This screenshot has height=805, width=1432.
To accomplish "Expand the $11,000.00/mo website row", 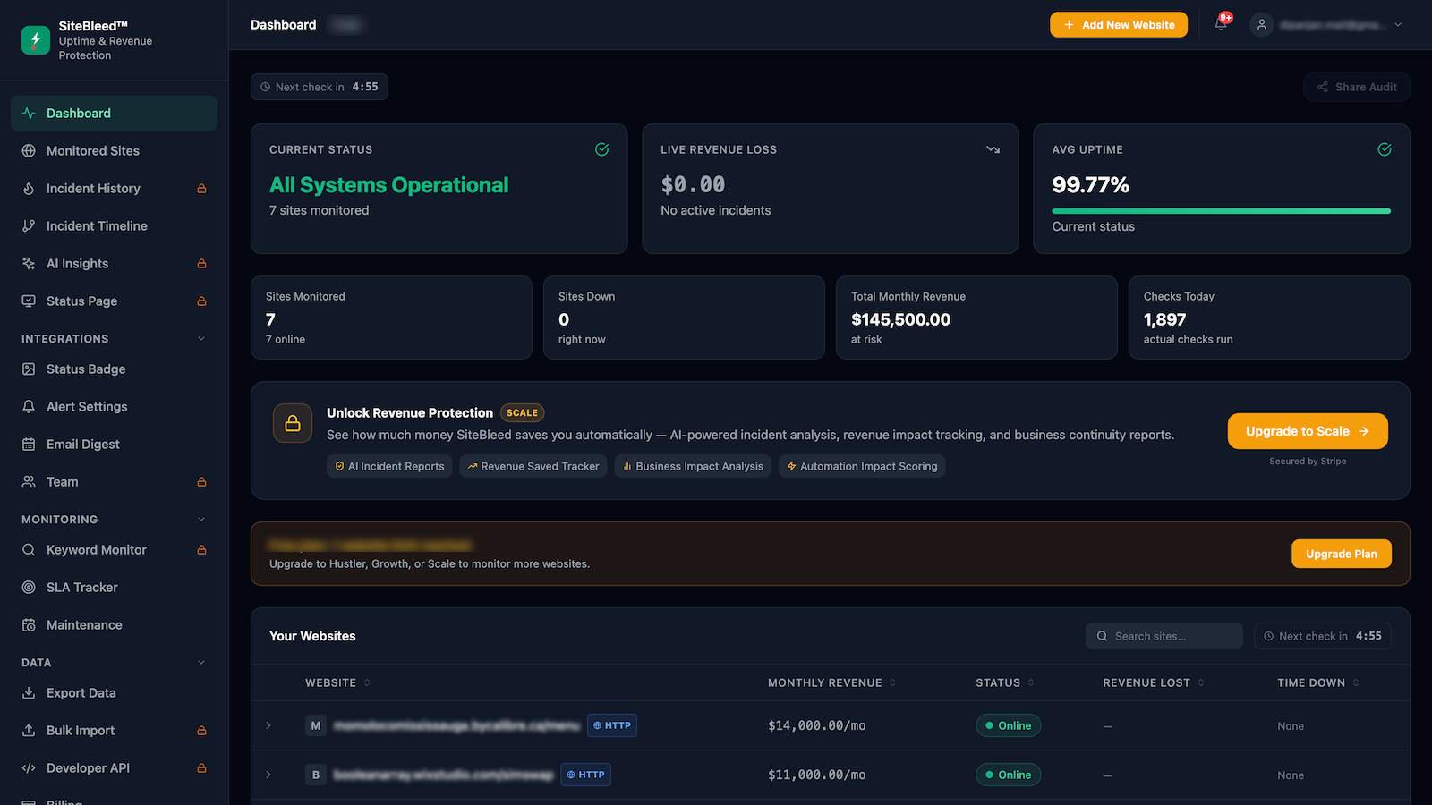I will coord(268,775).
